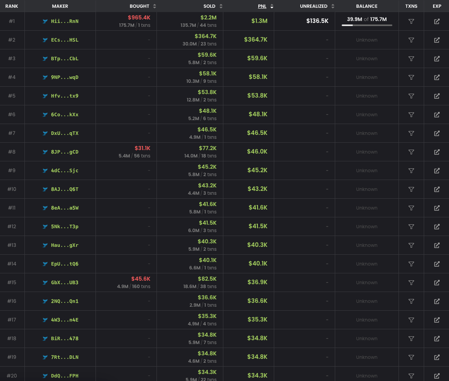The image size is (449, 381).
Task: Open the txns filter icon on Hfv...tx9 row
Action: click(x=411, y=96)
